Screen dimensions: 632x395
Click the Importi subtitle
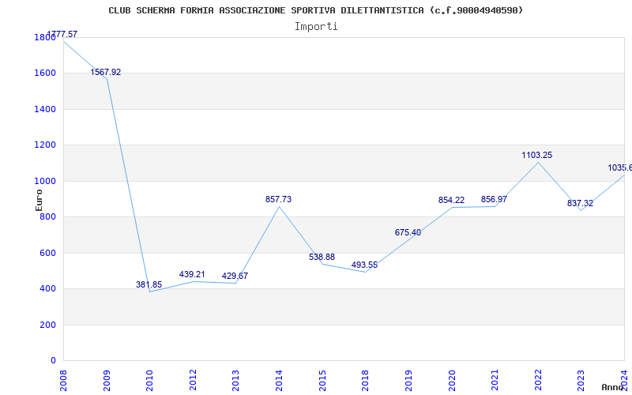(x=316, y=27)
